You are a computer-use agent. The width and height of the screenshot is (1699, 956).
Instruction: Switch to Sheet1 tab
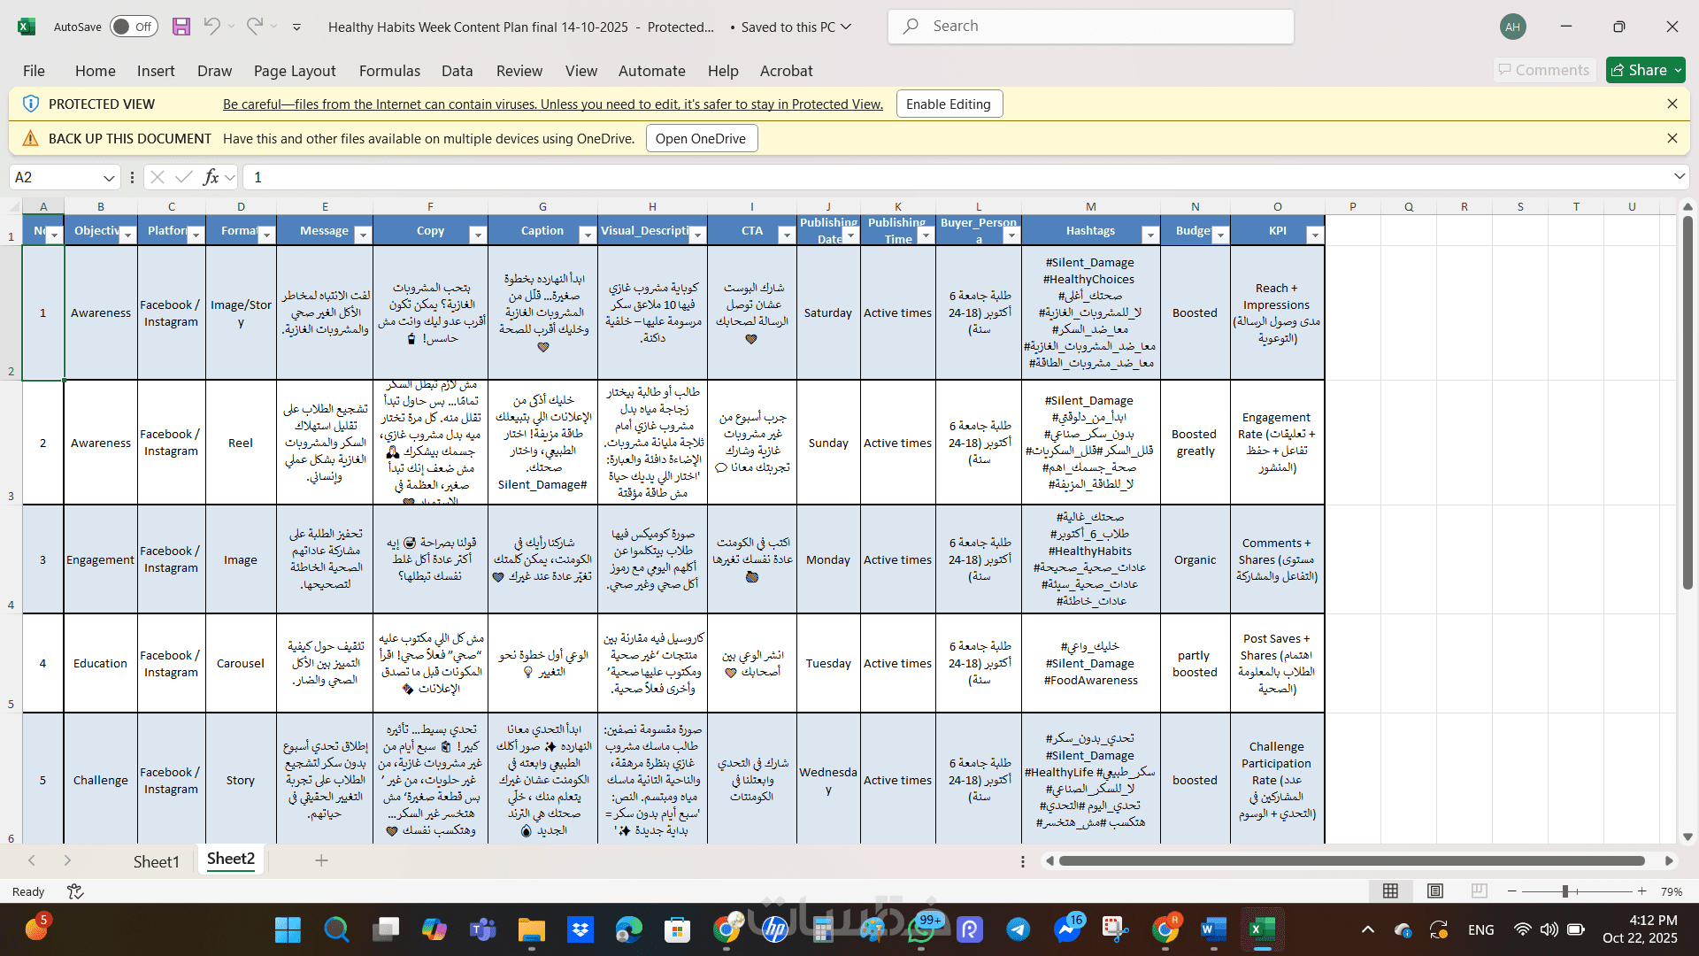(156, 861)
